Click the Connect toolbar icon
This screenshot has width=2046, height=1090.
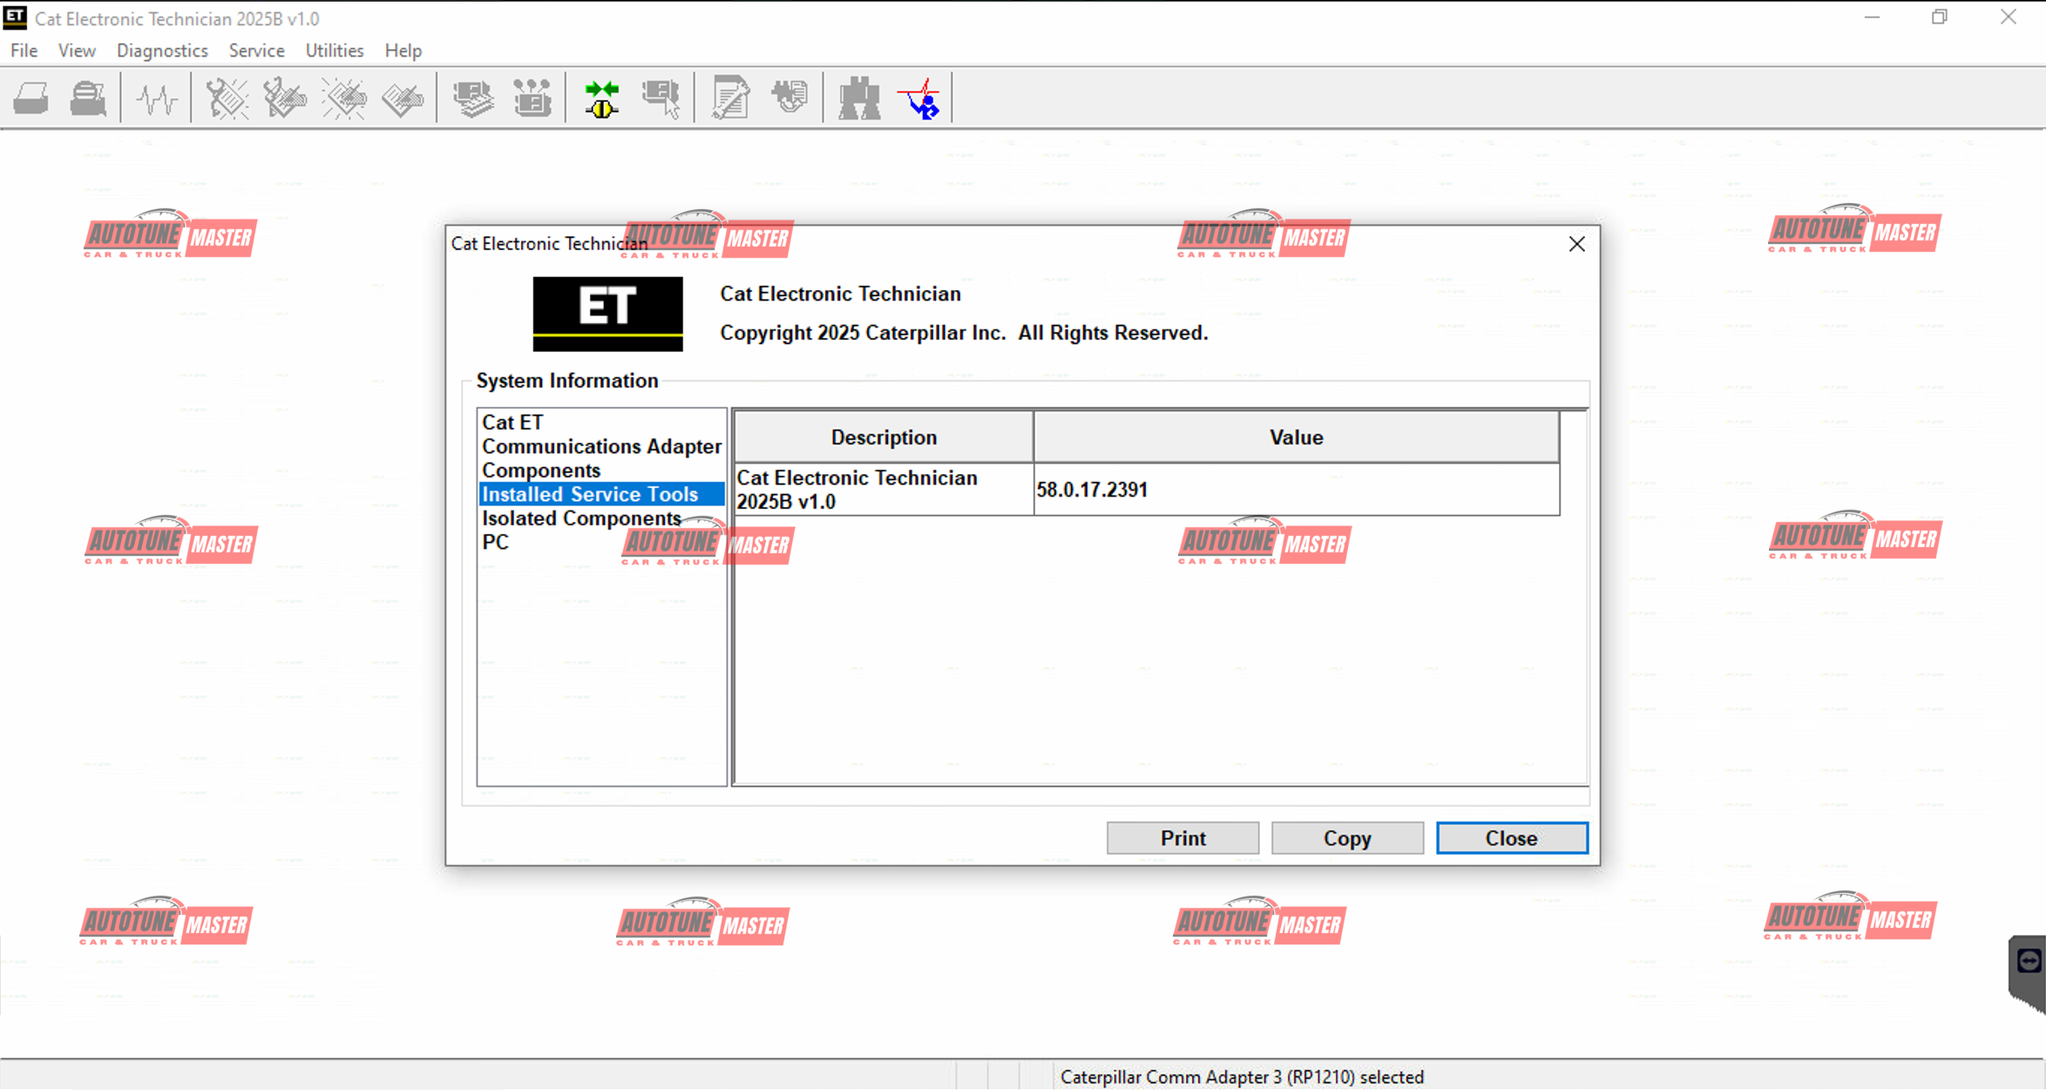click(601, 98)
